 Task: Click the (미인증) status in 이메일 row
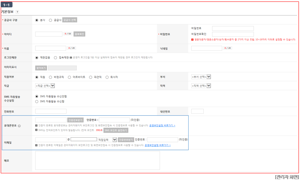pyautogui.click(x=183, y=140)
